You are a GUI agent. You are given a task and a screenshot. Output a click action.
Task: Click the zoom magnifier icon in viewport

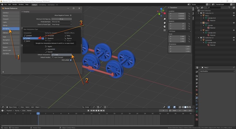point(165,19)
